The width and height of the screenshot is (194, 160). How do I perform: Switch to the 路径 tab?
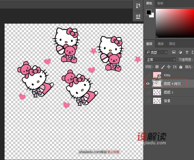[x=172, y=44]
